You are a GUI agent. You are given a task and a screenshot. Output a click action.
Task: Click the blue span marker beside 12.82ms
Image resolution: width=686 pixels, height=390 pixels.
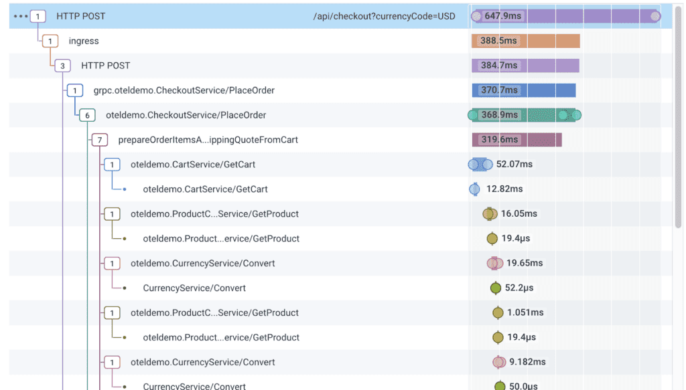coord(474,189)
